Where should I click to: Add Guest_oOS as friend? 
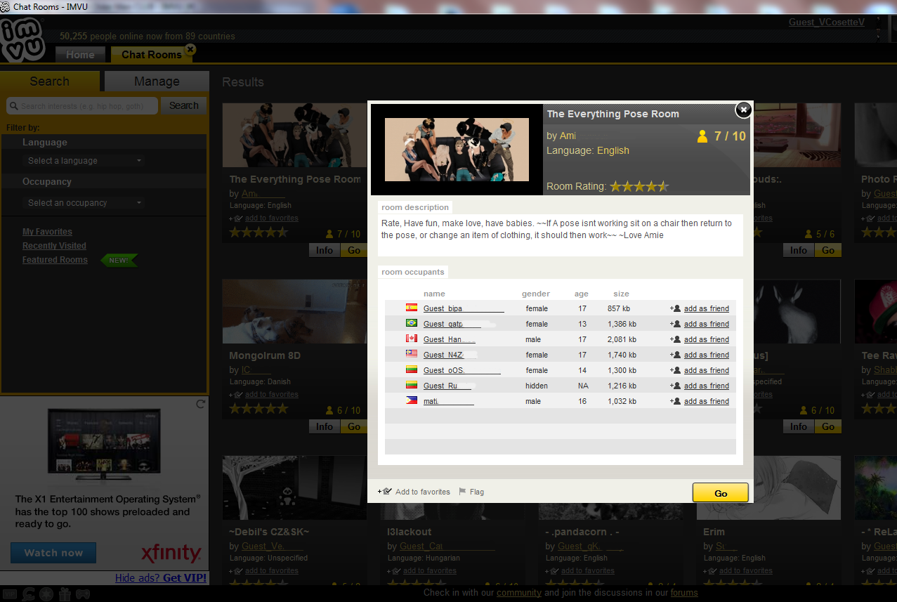click(x=707, y=370)
